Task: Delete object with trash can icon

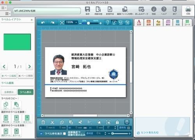Action: 43,122
